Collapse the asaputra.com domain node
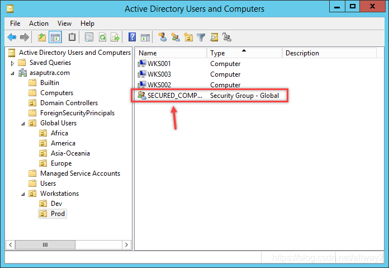The image size is (389, 268). click(12, 73)
